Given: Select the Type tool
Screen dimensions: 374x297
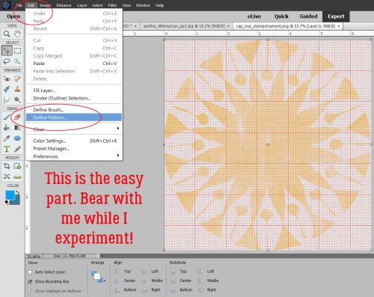Looking at the screenshot, I should (x=7, y=149).
